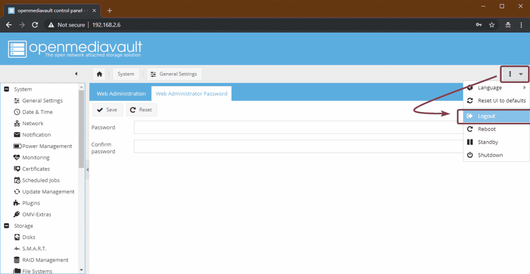Click the RAID Management database icon
Image resolution: width=530 pixels, height=274 pixels.
click(17, 260)
